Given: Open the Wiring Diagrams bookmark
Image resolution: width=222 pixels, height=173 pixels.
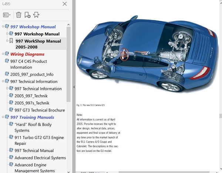Looking at the screenshot, I should [27, 54].
